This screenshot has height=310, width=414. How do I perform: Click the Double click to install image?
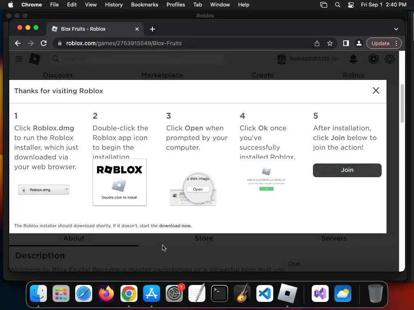tap(119, 182)
